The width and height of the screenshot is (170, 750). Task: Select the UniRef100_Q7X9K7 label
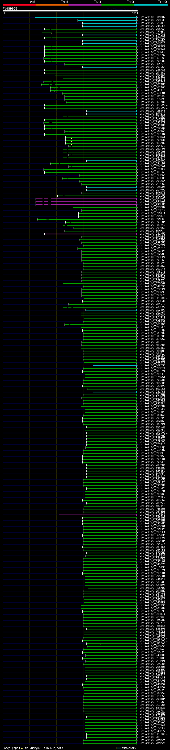pos(152,117)
